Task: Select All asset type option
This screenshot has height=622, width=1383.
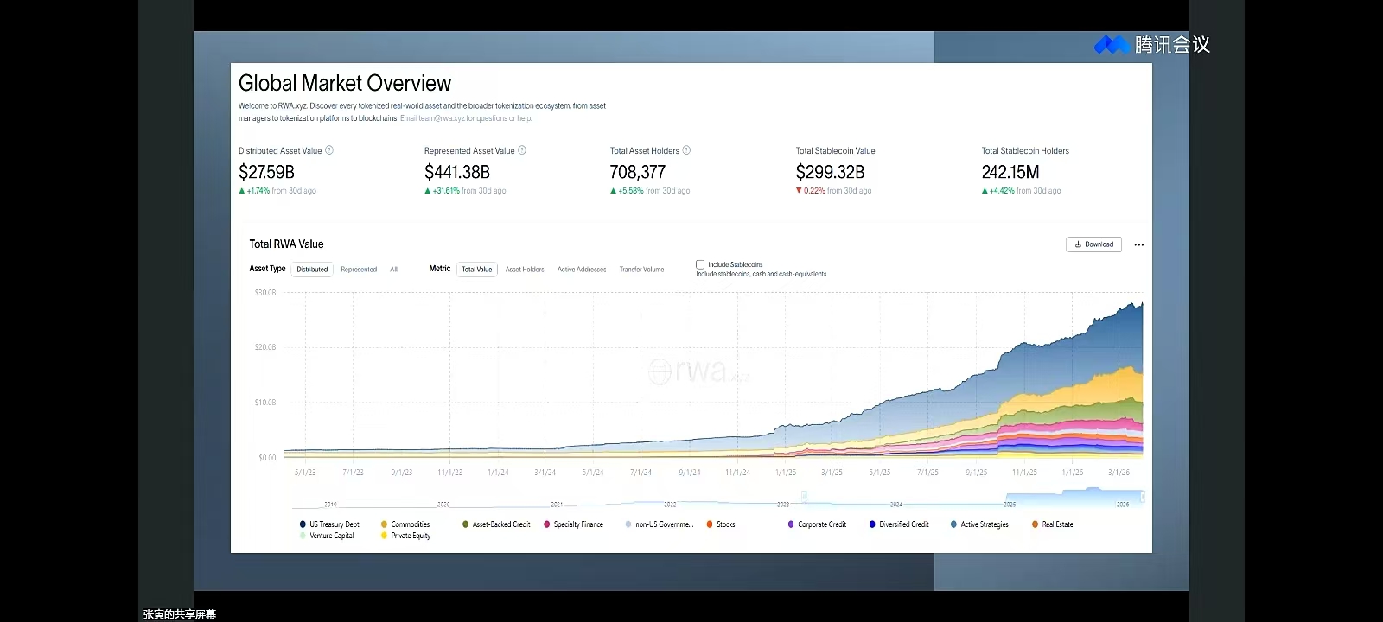Action: tap(394, 270)
